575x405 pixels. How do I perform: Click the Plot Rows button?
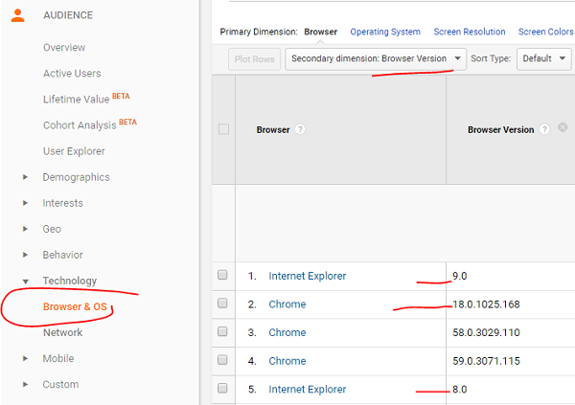pyautogui.click(x=255, y=59)
